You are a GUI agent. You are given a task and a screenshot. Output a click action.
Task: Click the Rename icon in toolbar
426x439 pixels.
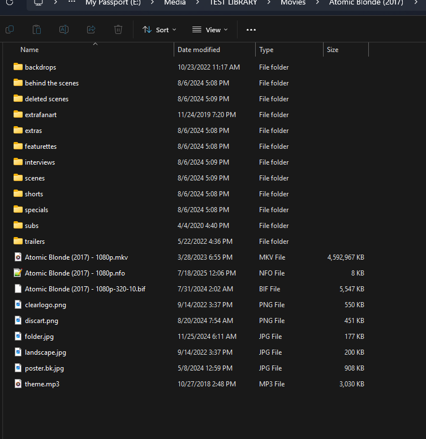[64, 29]
